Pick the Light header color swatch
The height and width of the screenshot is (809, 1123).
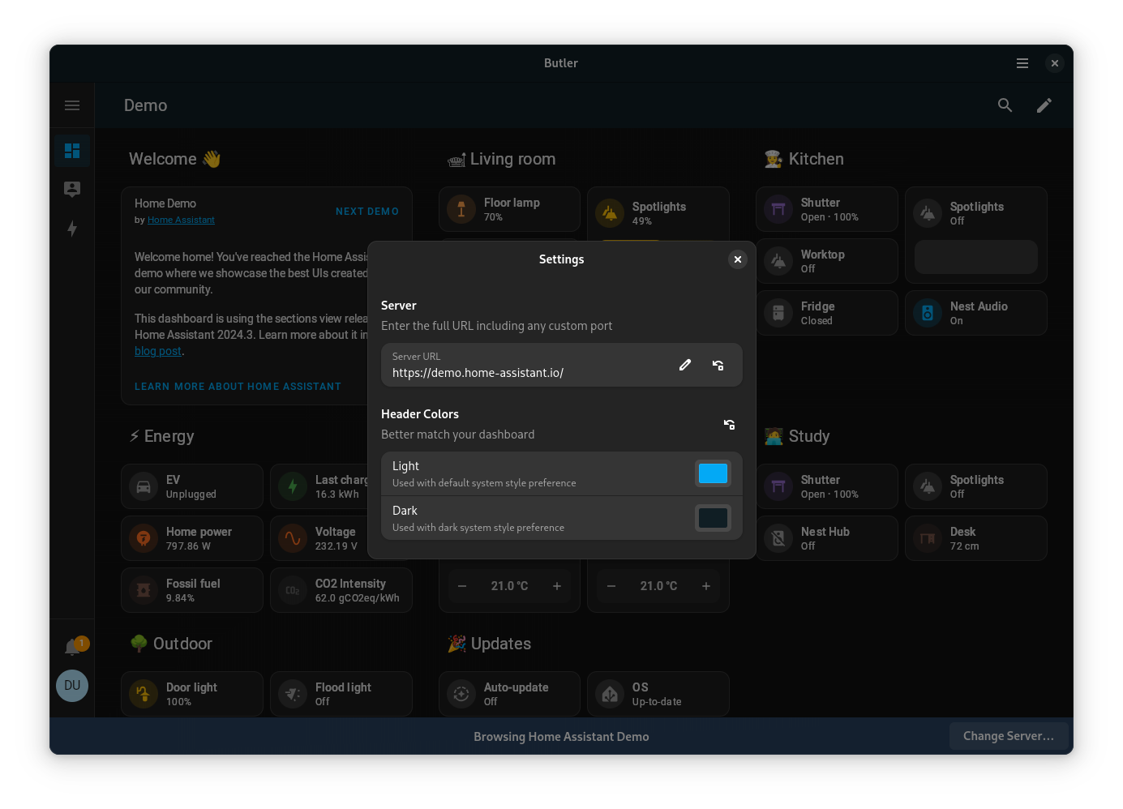click(714, 473)
